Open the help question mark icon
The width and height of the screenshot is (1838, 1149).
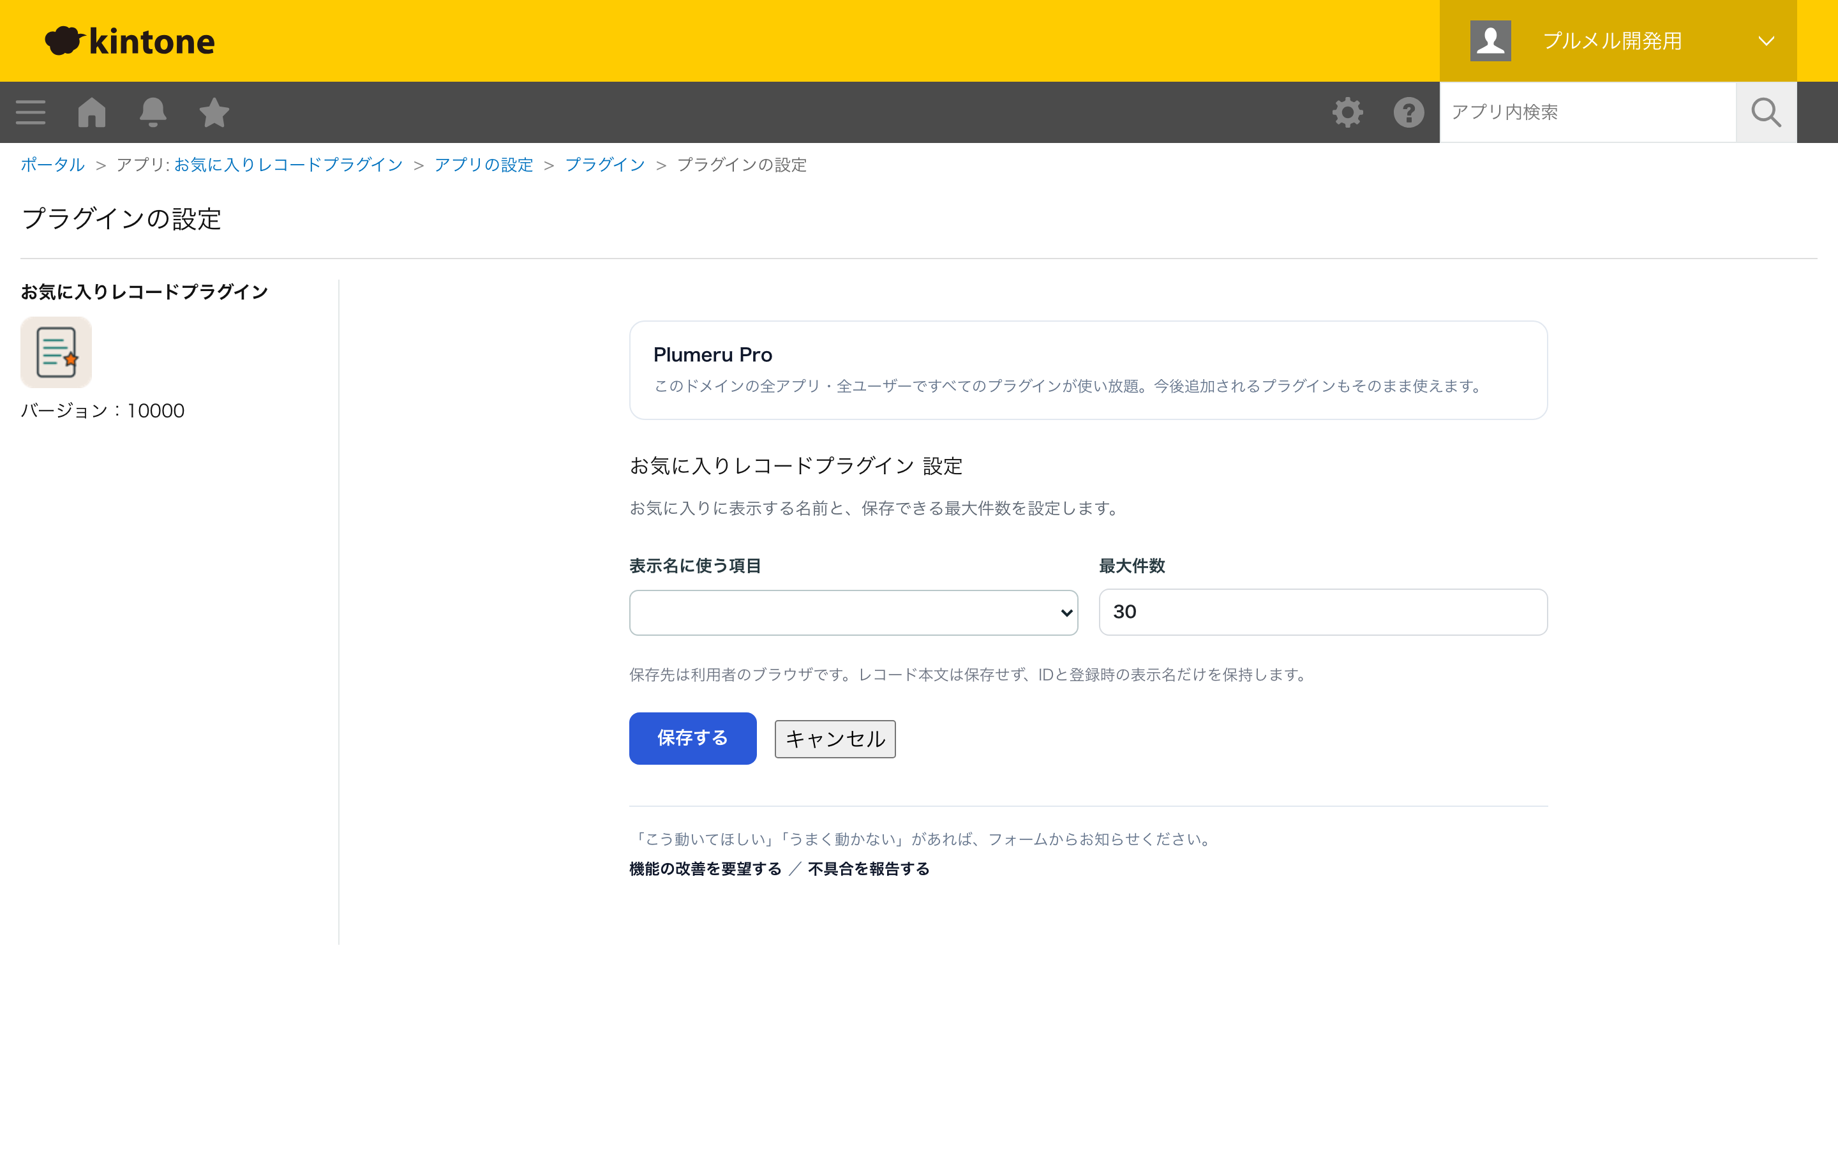[1408, 112]
